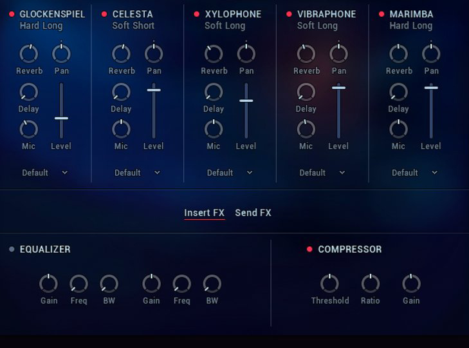The image size is (469, 348).
Task: Click the Vibraphone Reverb knob
Action: (x=306, y=54)
